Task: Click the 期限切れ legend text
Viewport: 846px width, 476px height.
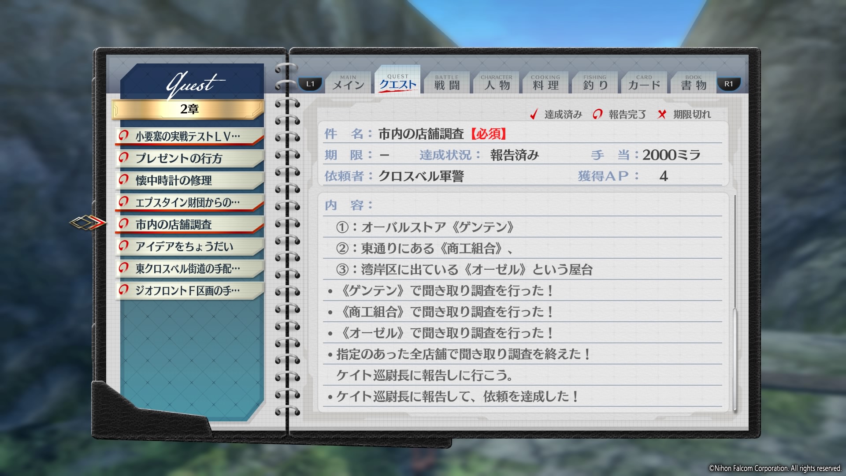Action: tap(692, 115)
